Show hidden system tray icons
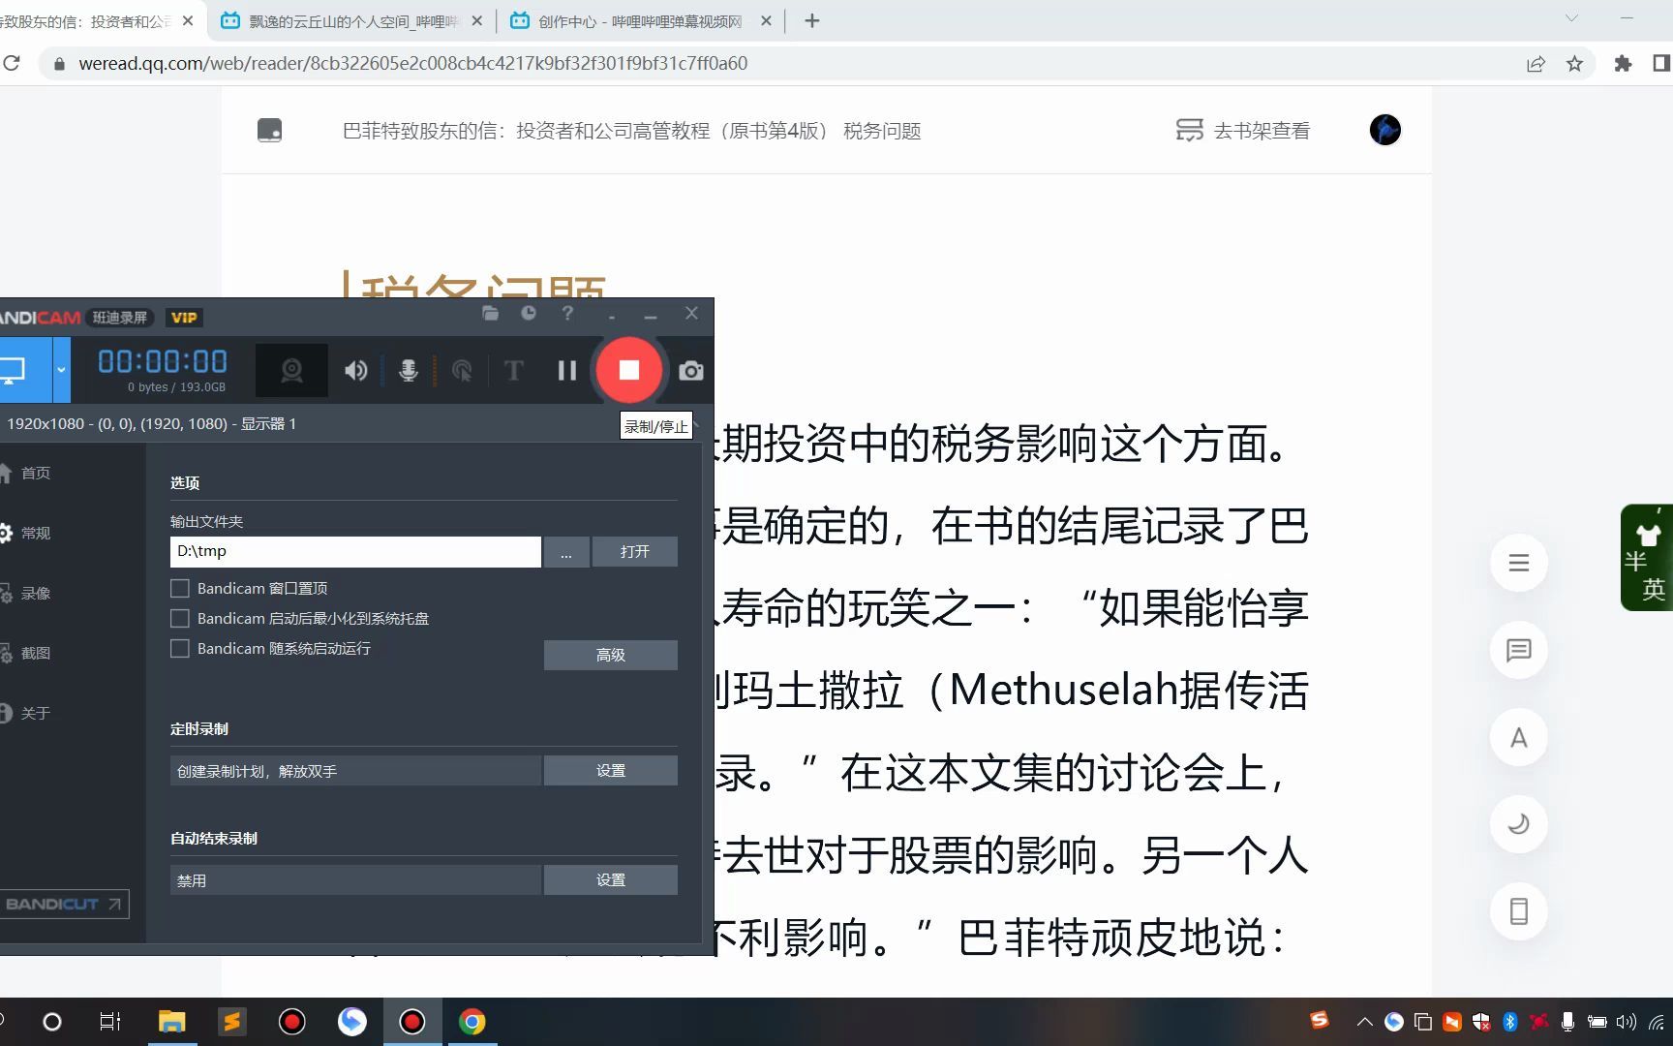The height and width of the screenshot is (1046, 1673). tap(1364, 1022)
